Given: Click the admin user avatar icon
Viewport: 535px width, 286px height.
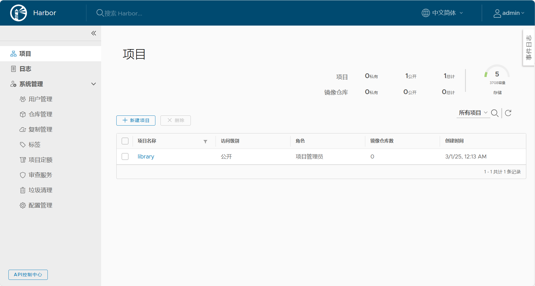Looking at the screenshot, I should [x=497, y=13].
